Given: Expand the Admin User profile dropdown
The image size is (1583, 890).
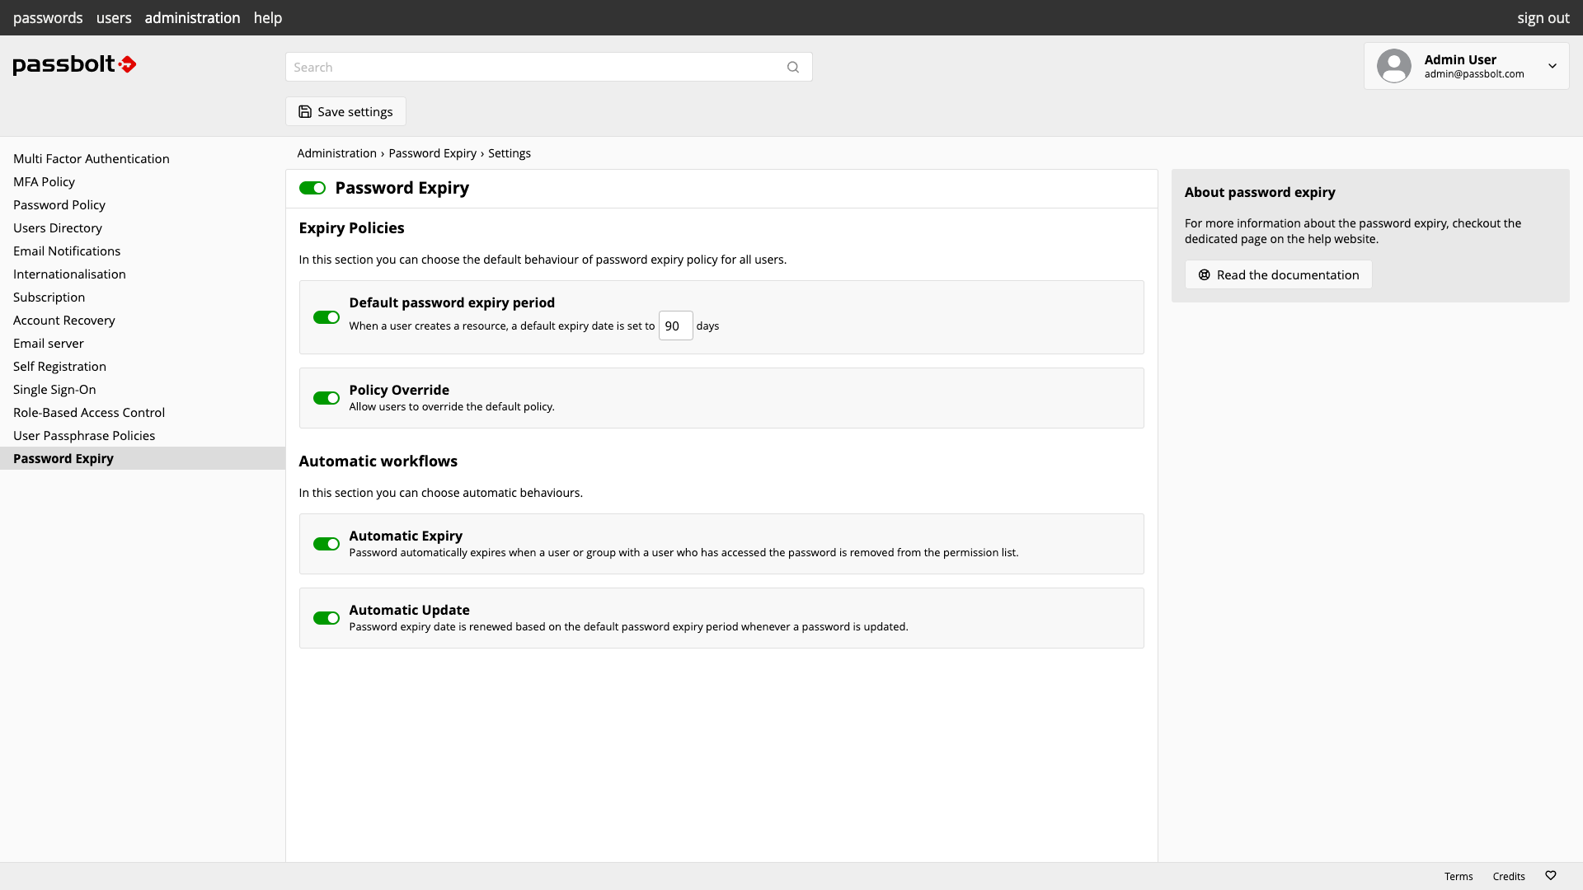Looking at the screenshot, I should click(1552, 66).
